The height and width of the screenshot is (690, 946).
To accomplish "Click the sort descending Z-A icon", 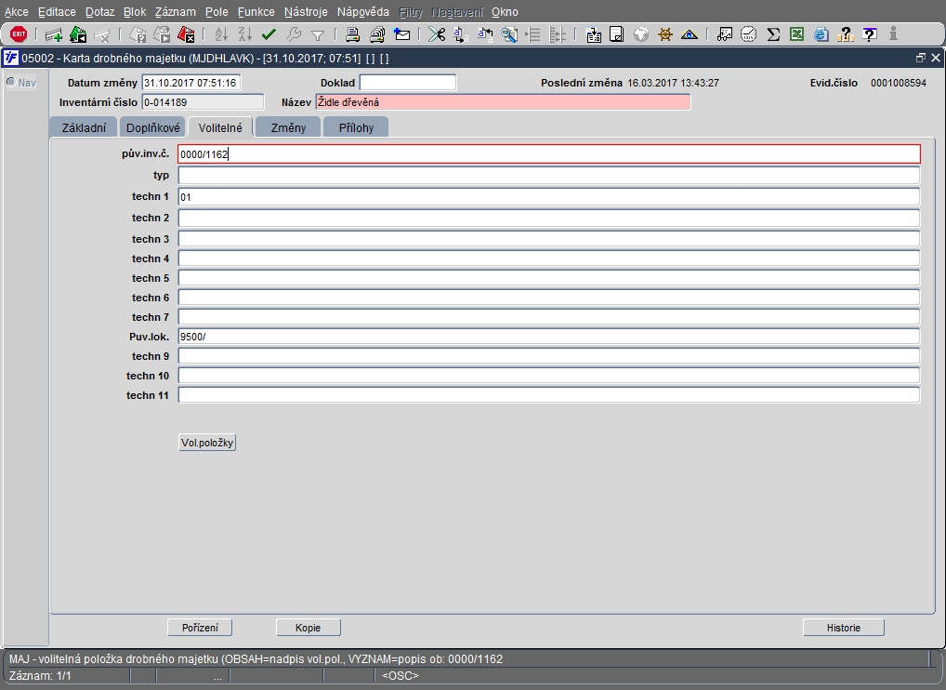I will (245, 35).
